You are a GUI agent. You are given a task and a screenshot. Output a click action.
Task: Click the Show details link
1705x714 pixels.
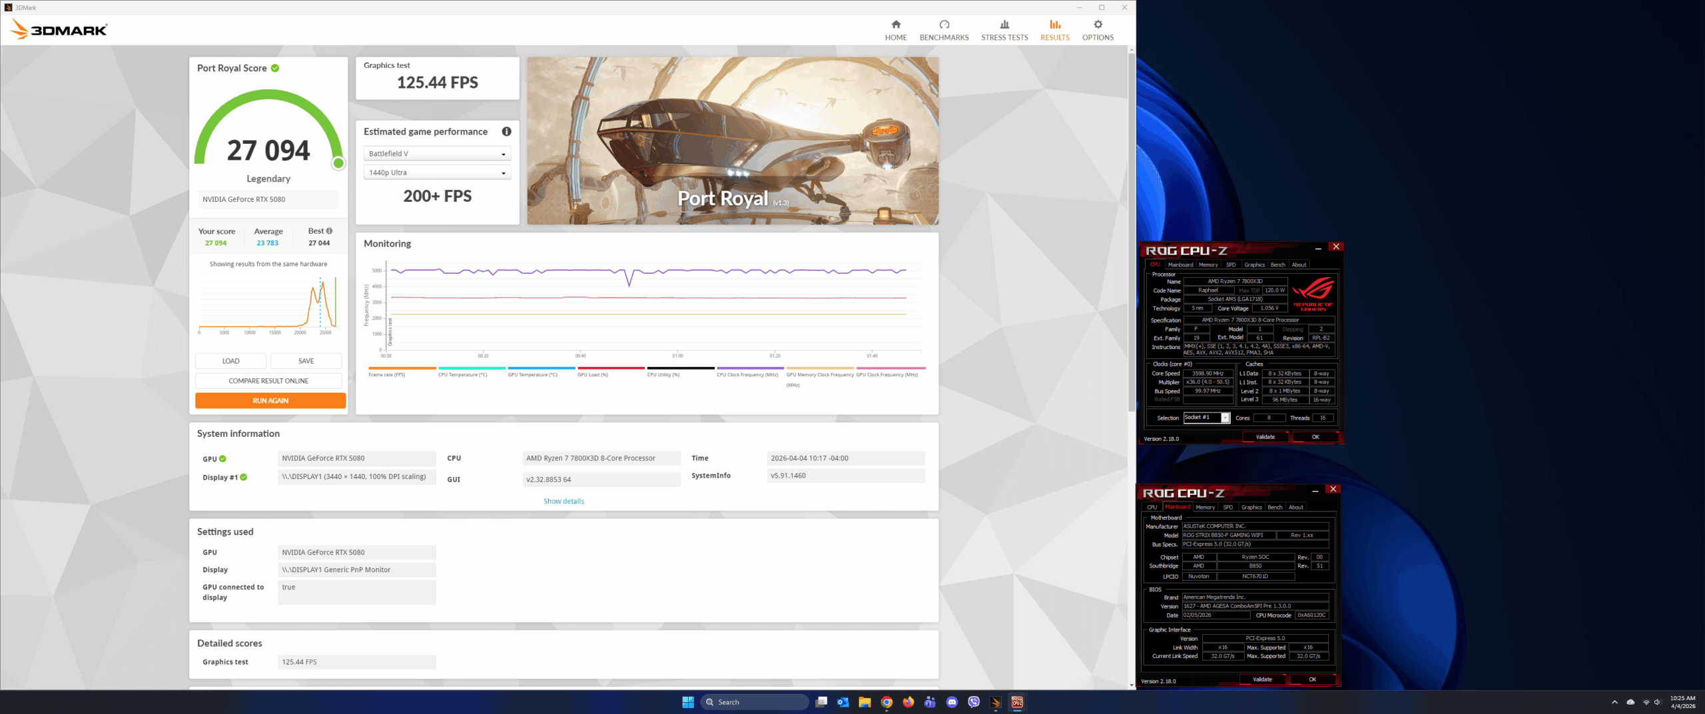(x=563, y=502)
